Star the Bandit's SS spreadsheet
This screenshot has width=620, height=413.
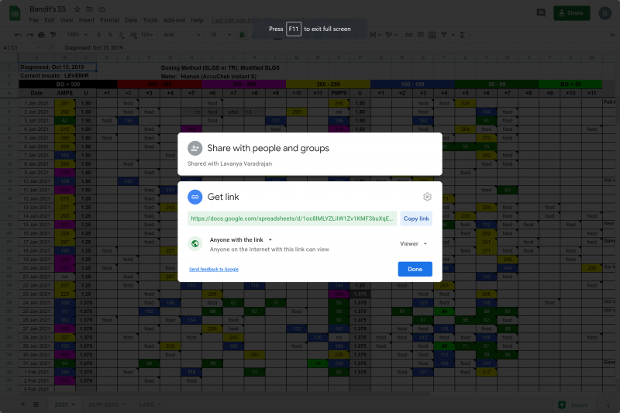pyautogui.click(x=79, y=8)
